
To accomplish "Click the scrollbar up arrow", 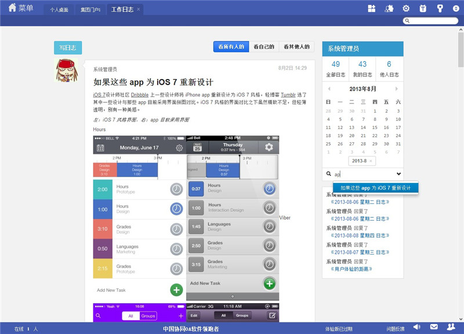I will 461,30.
